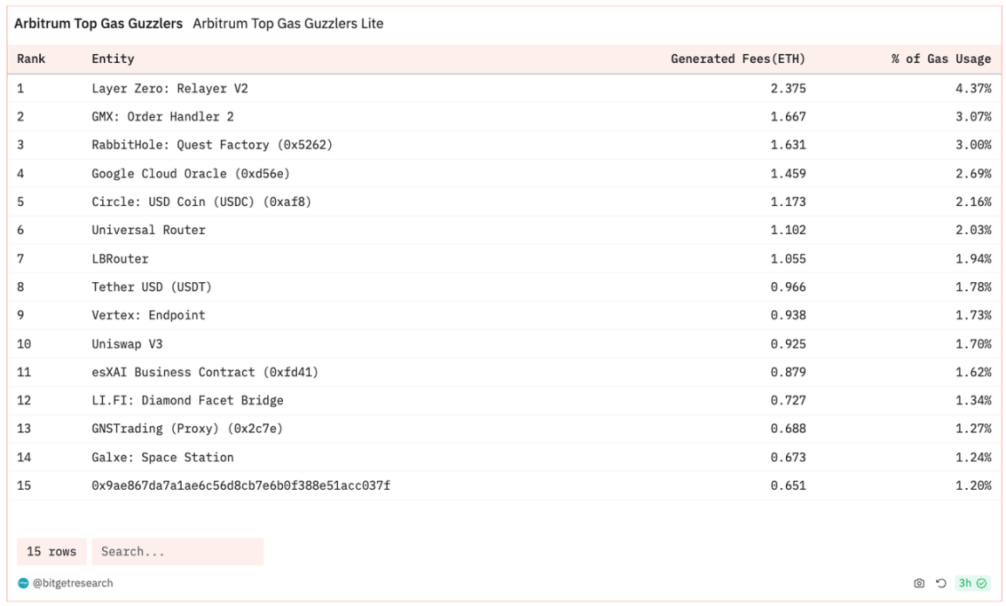Sort by % of Gas Usage header

pyautogui.click(x=941, y=59)
